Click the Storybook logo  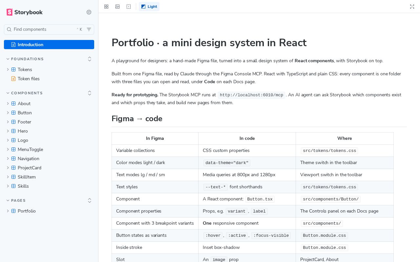tap(25, 12)
